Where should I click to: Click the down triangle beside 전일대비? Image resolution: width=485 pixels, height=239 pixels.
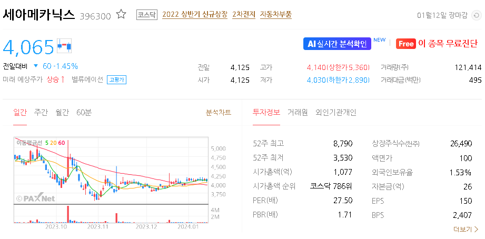click(x=36, y=66)
